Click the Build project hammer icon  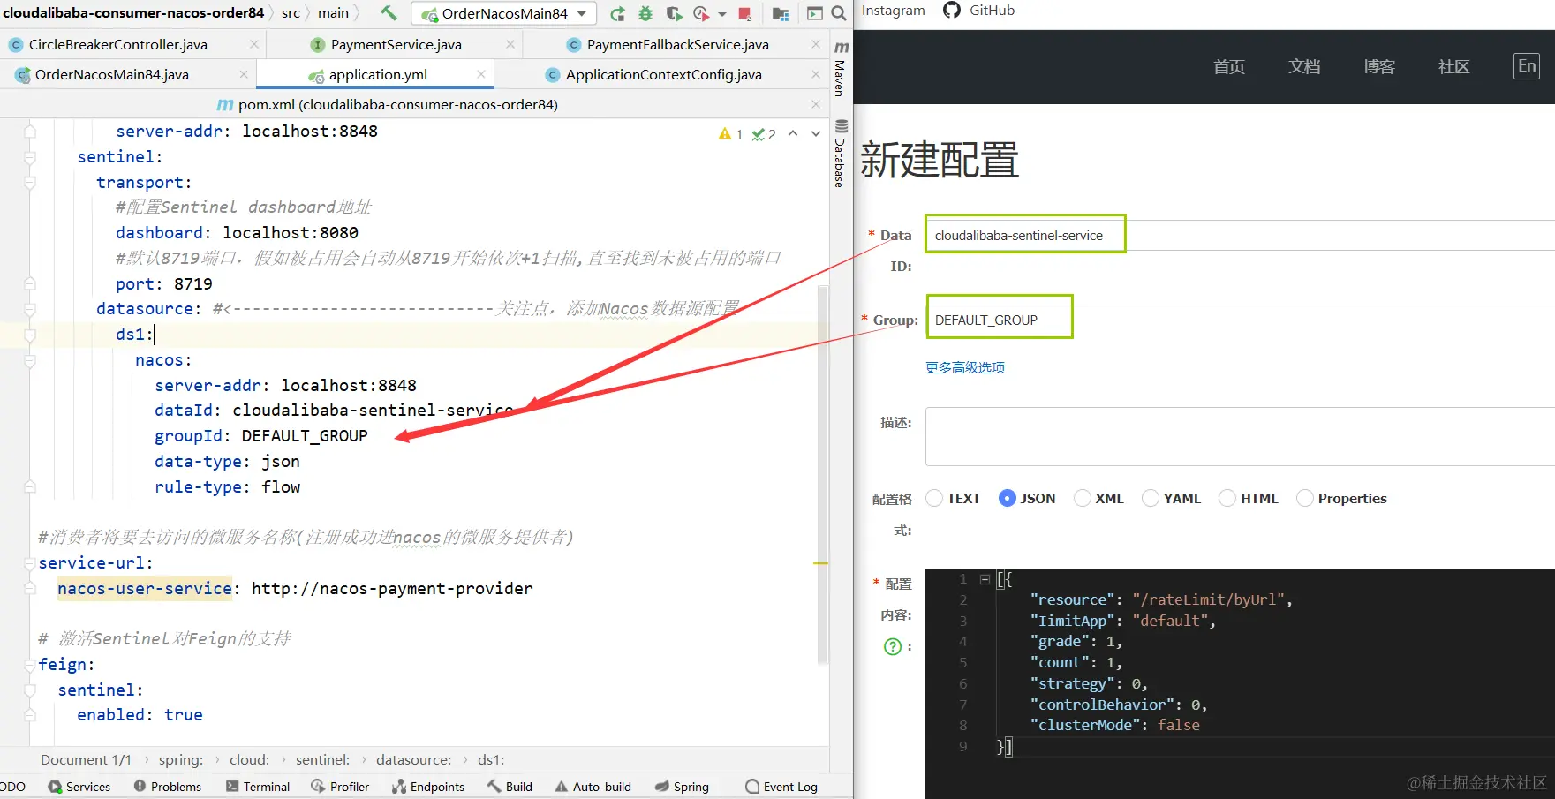pyautogui.click(x=389, y=13)
